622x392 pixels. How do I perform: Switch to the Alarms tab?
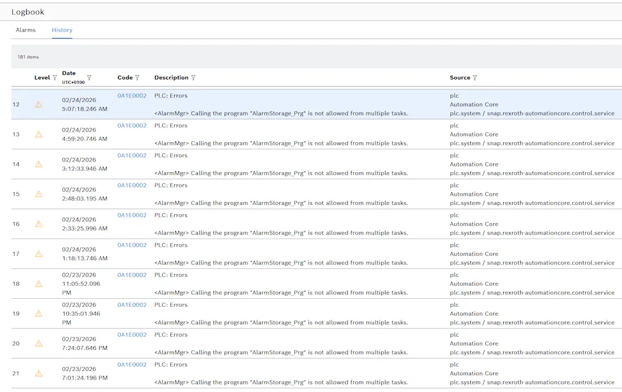click(x=26, y=30)
